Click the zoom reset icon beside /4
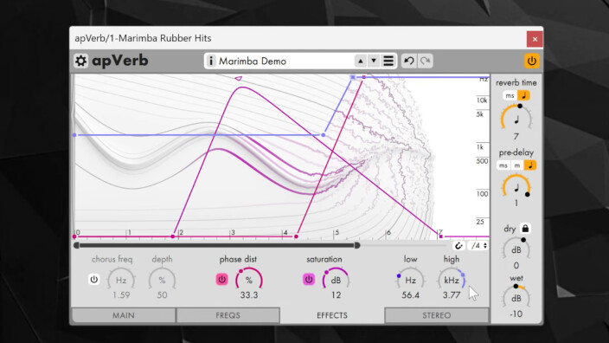The width and height of the screenshot is (609, 343). [458, 246]
